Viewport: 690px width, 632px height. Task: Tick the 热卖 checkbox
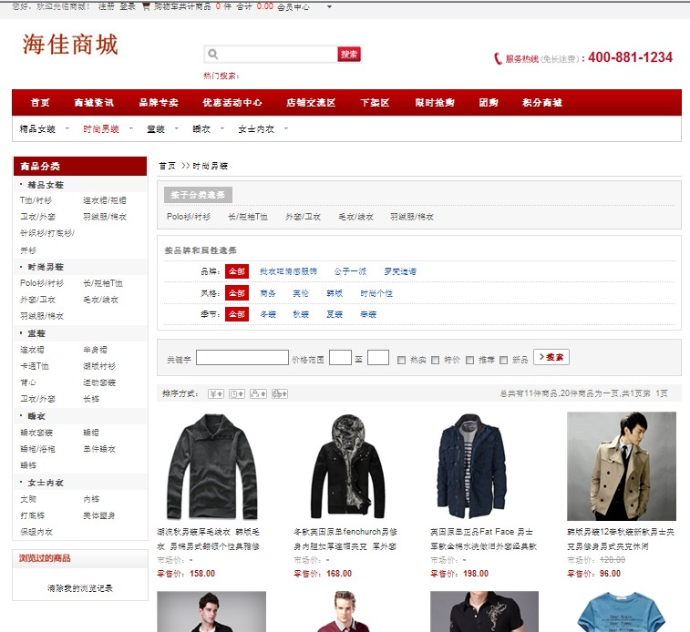[x=401, y=360]
